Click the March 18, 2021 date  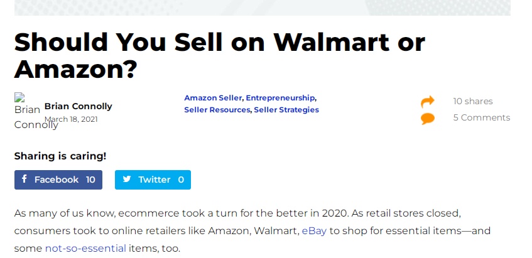pyautogui.click(x=70, y=119)
